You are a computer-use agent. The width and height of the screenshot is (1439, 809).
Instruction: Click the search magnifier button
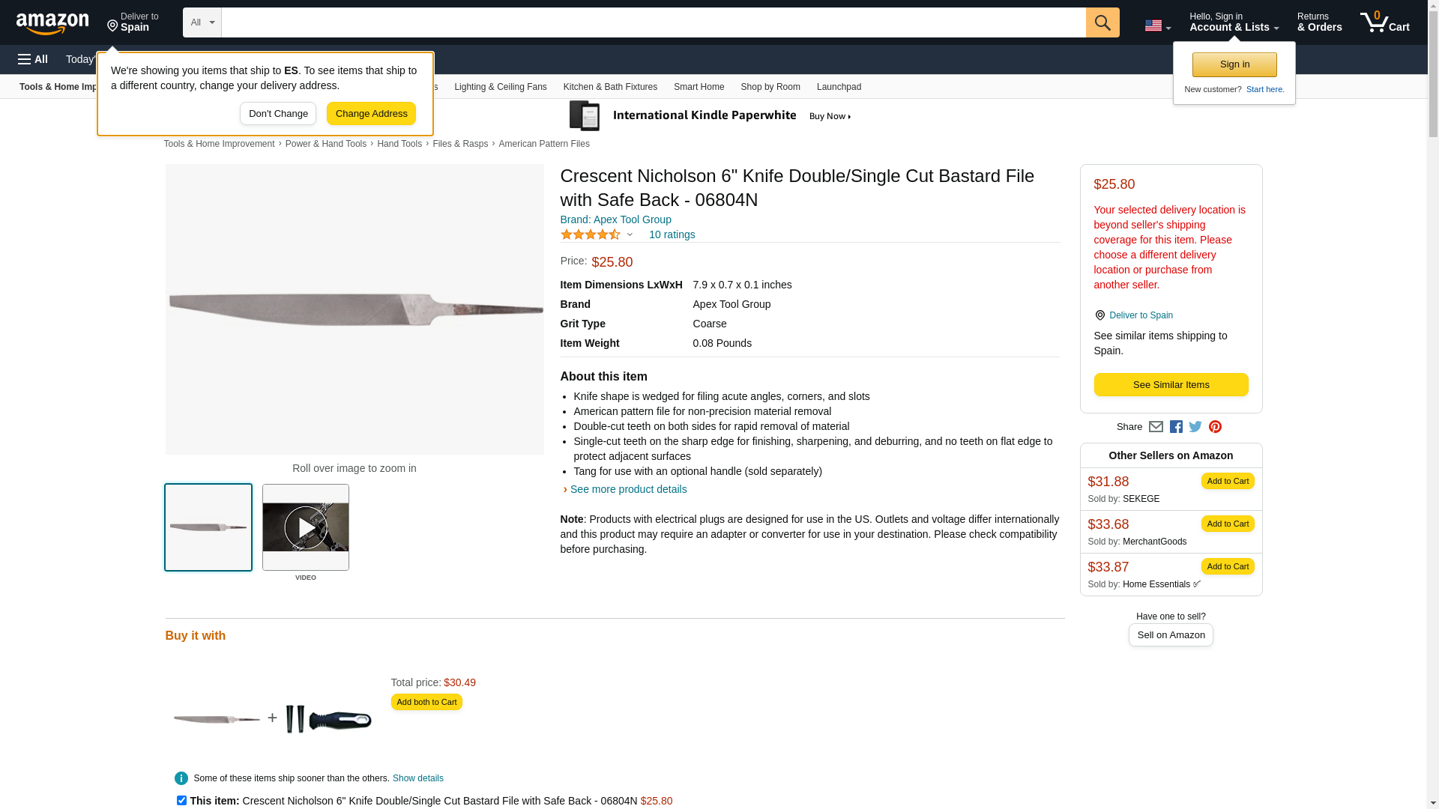tap(1102, 22)
